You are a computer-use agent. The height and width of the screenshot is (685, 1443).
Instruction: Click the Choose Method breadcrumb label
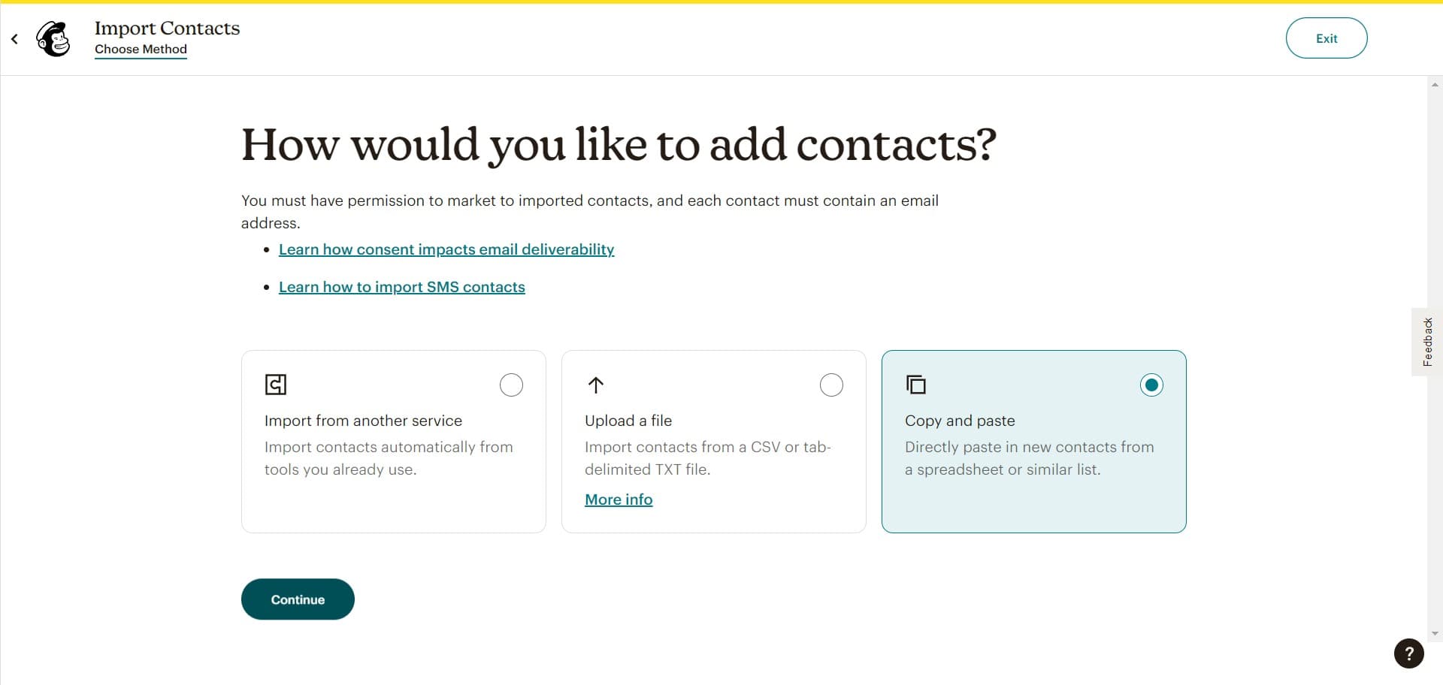pos(141,50)
